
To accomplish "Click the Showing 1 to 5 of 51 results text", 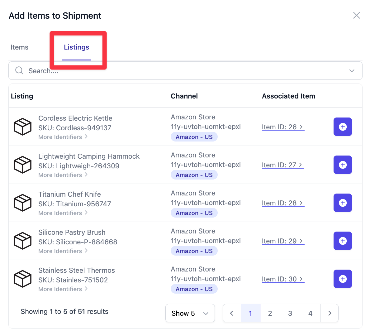I will [64, 311].
